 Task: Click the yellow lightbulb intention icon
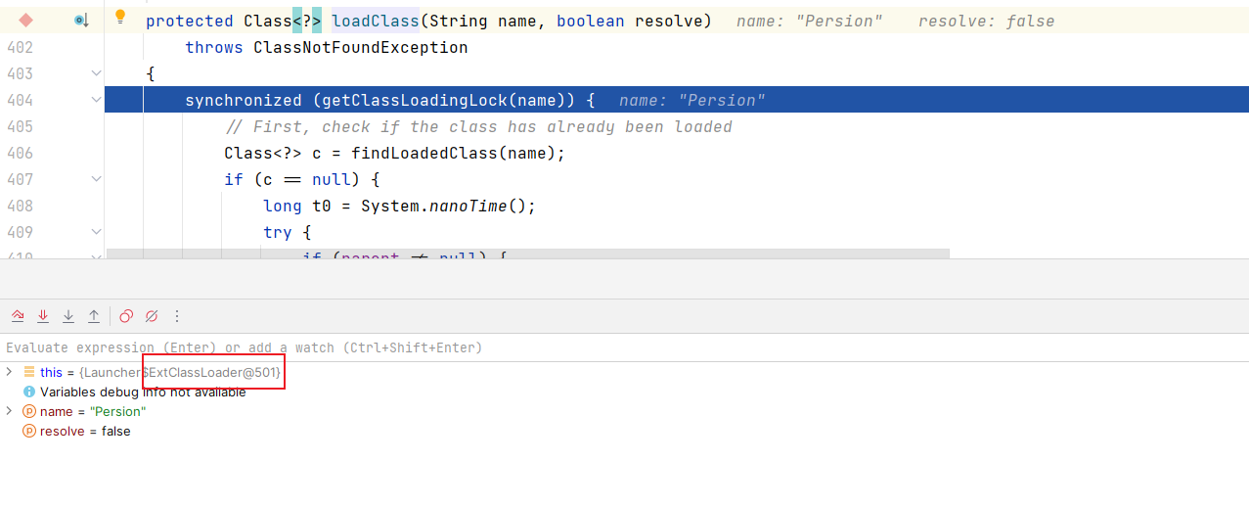pyautogui.click(x=120, y=17)
